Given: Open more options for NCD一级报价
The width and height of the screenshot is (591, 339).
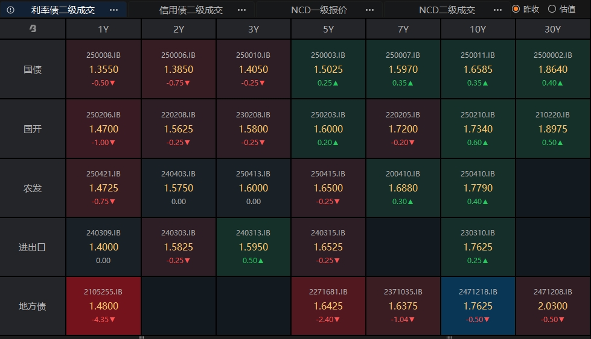Looking at the screenshot, I should [x=369, y=10].
